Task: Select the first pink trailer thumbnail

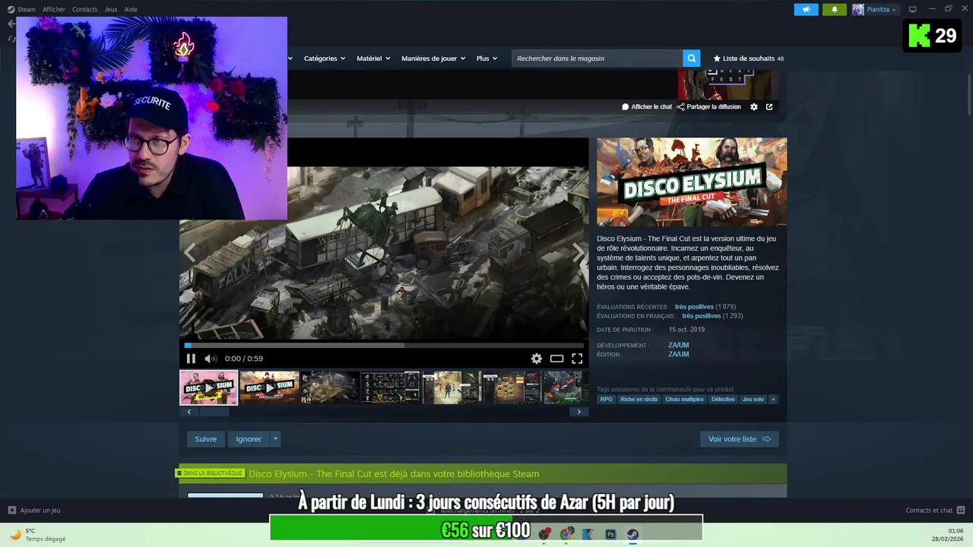Action: pyautogui.click(x=208, y=387)
